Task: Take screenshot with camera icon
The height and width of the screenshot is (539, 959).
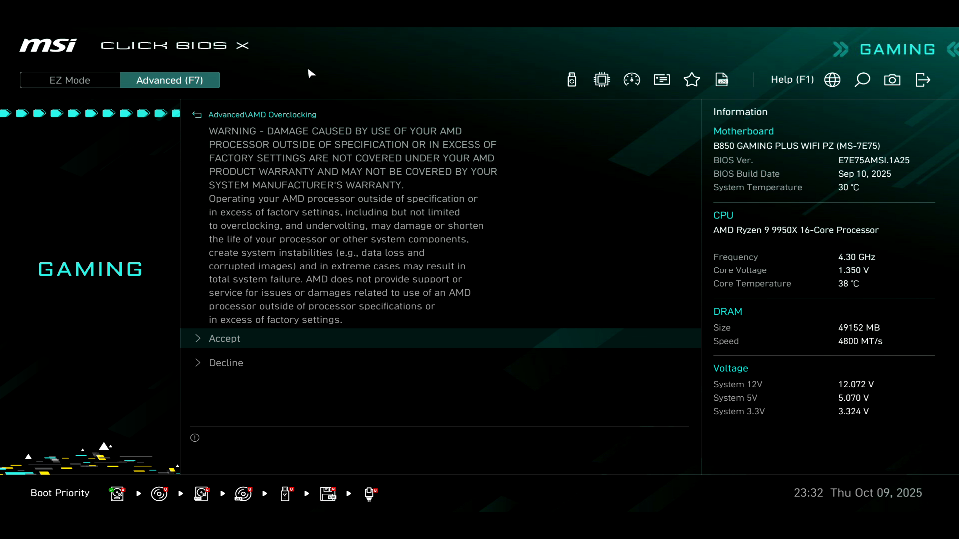Action: [892, 80]
